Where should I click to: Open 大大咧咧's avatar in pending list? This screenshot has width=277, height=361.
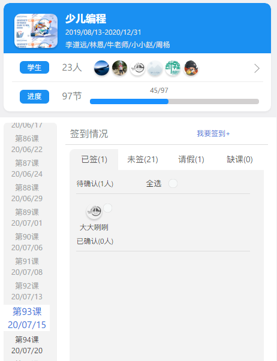94,211
